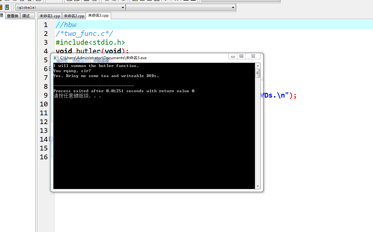Click the console scrollbar down arrow
This screenshot has height=232, width=373.
click(257, 187)
